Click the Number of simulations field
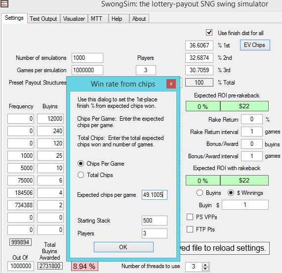 tap(87, 58)
